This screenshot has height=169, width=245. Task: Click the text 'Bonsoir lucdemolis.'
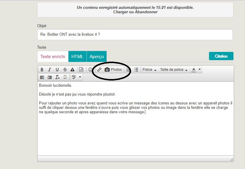55,86
